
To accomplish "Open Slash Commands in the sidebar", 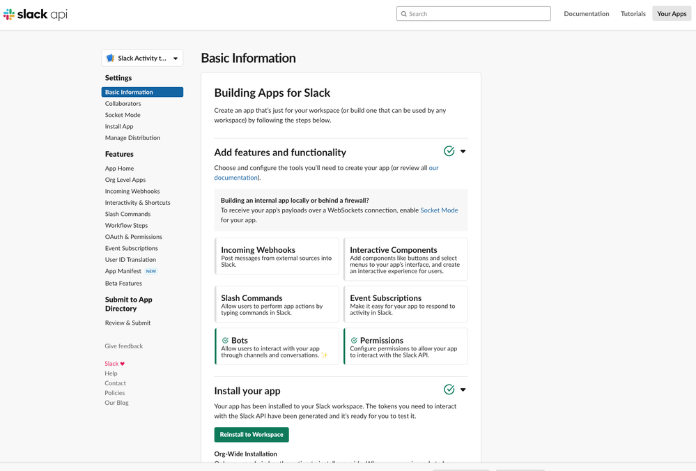I will (x=127, y=214).
